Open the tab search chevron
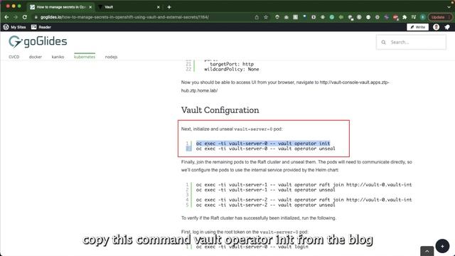The height and width of the screenshot is (256, 455). 449,6
